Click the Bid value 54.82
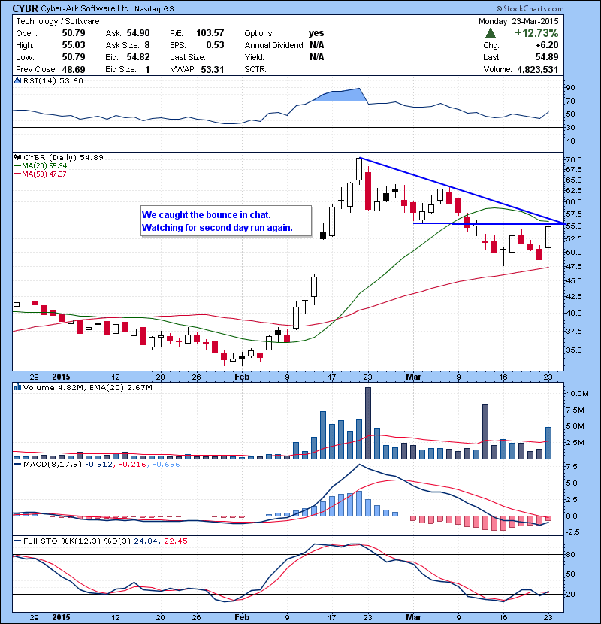The width and height of the screenshot is (601, 624). pos(138,57)
